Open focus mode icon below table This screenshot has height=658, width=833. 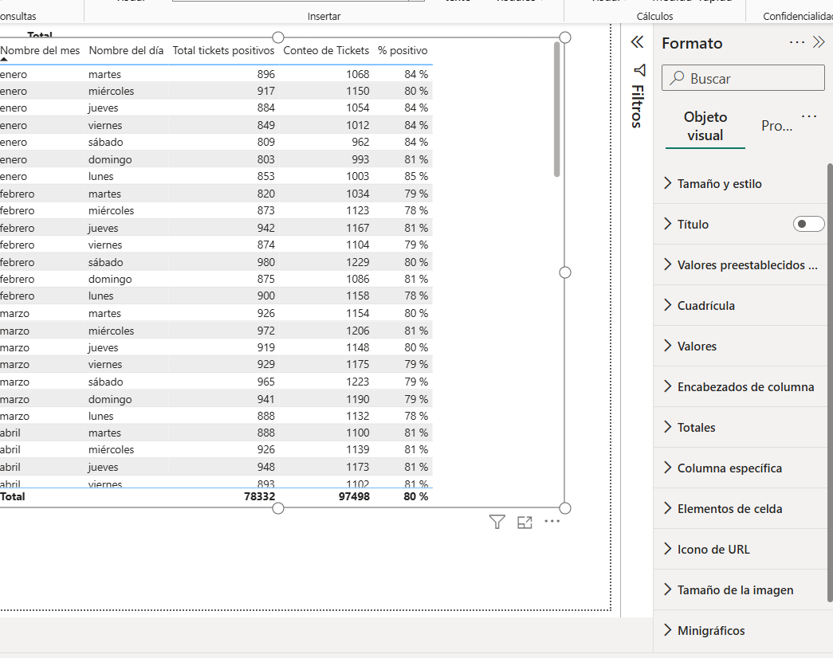(525, 523)
